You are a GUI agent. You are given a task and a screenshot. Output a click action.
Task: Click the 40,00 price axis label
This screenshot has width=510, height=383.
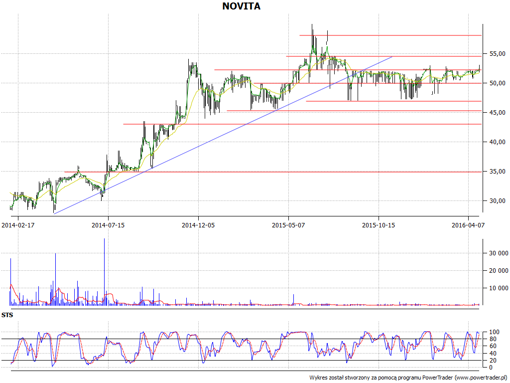tap(497, 142)
